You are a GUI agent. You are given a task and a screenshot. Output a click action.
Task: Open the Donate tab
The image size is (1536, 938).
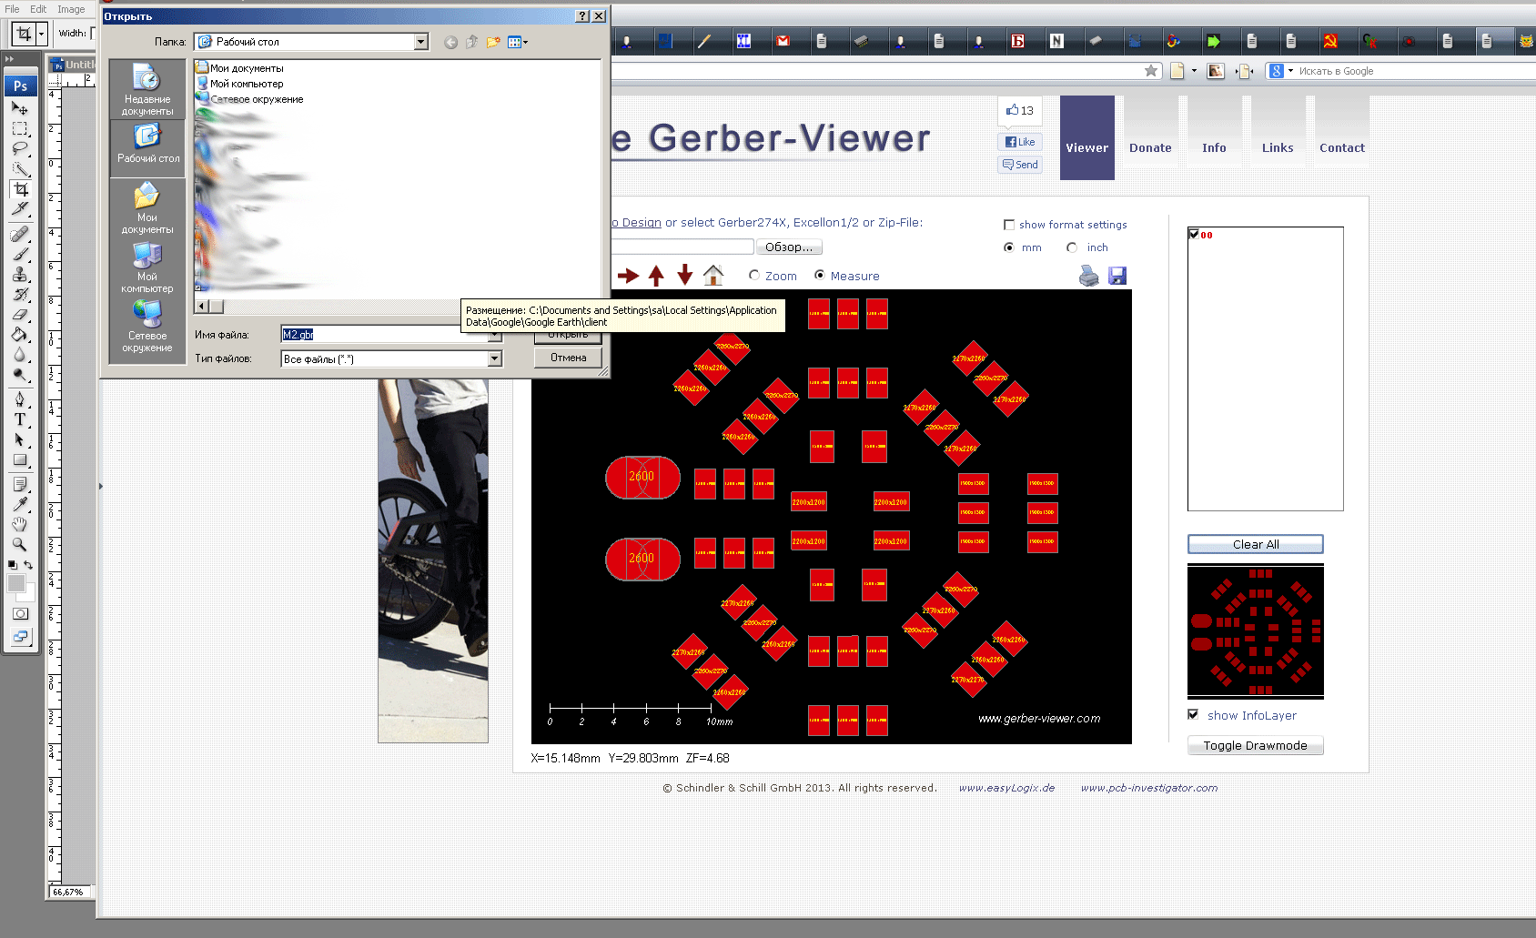1150,132
